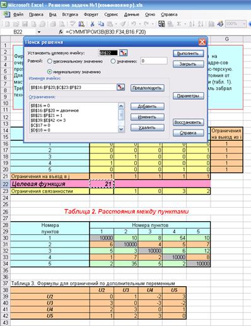The image size is (251, 326).
Task: Open the 100% zoom dropdown
Action: [x=244, y=24]
